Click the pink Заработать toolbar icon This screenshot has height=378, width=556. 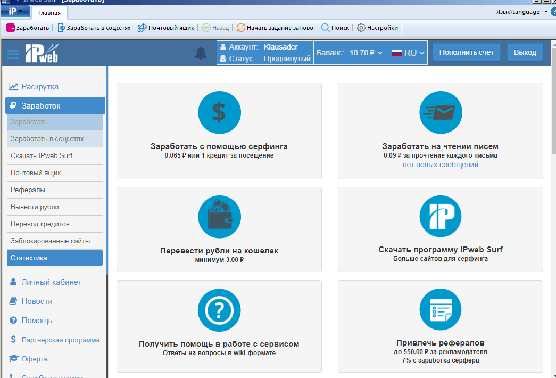click(x=11, y=28)
